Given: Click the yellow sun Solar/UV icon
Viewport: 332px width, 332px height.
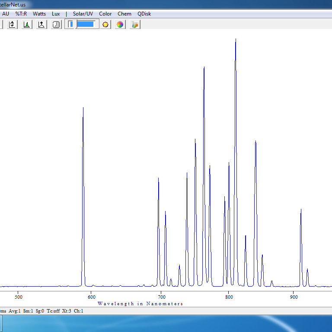Looking at the screenshot, I should point(105,25).
